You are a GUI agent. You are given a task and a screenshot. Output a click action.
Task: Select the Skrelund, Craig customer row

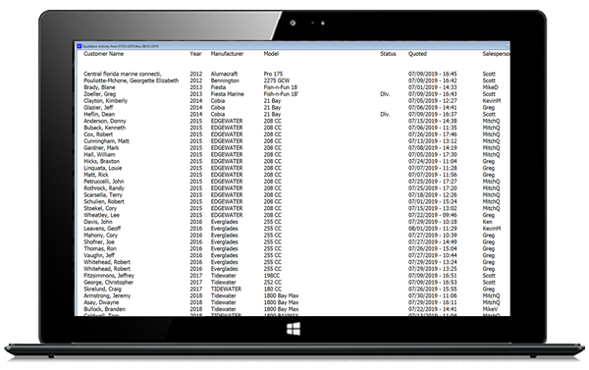(x=293, y=289)
